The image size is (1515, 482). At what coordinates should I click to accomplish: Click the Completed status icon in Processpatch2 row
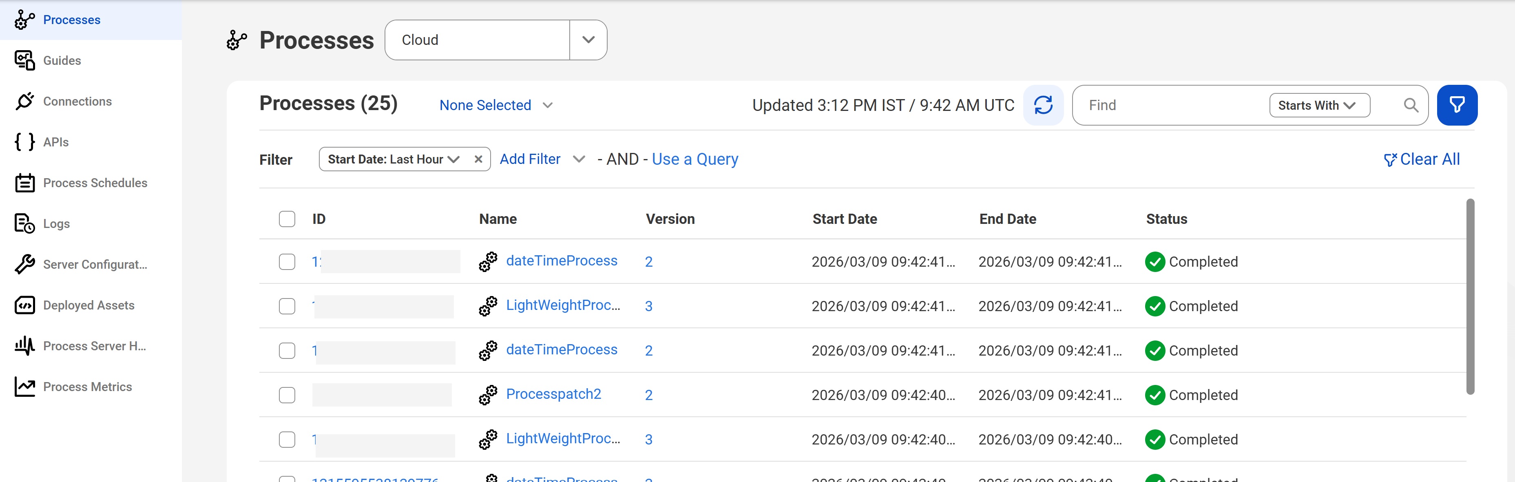tap(1155, 395)
